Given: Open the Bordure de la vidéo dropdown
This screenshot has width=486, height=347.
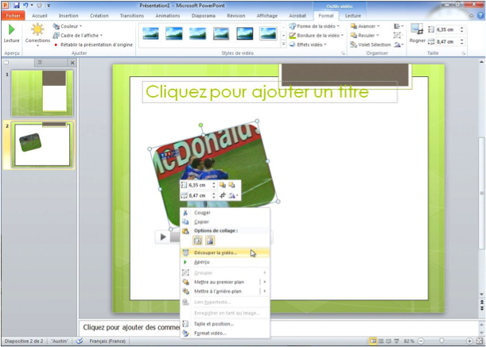Looking at the screenshot, I should (316, 35).
